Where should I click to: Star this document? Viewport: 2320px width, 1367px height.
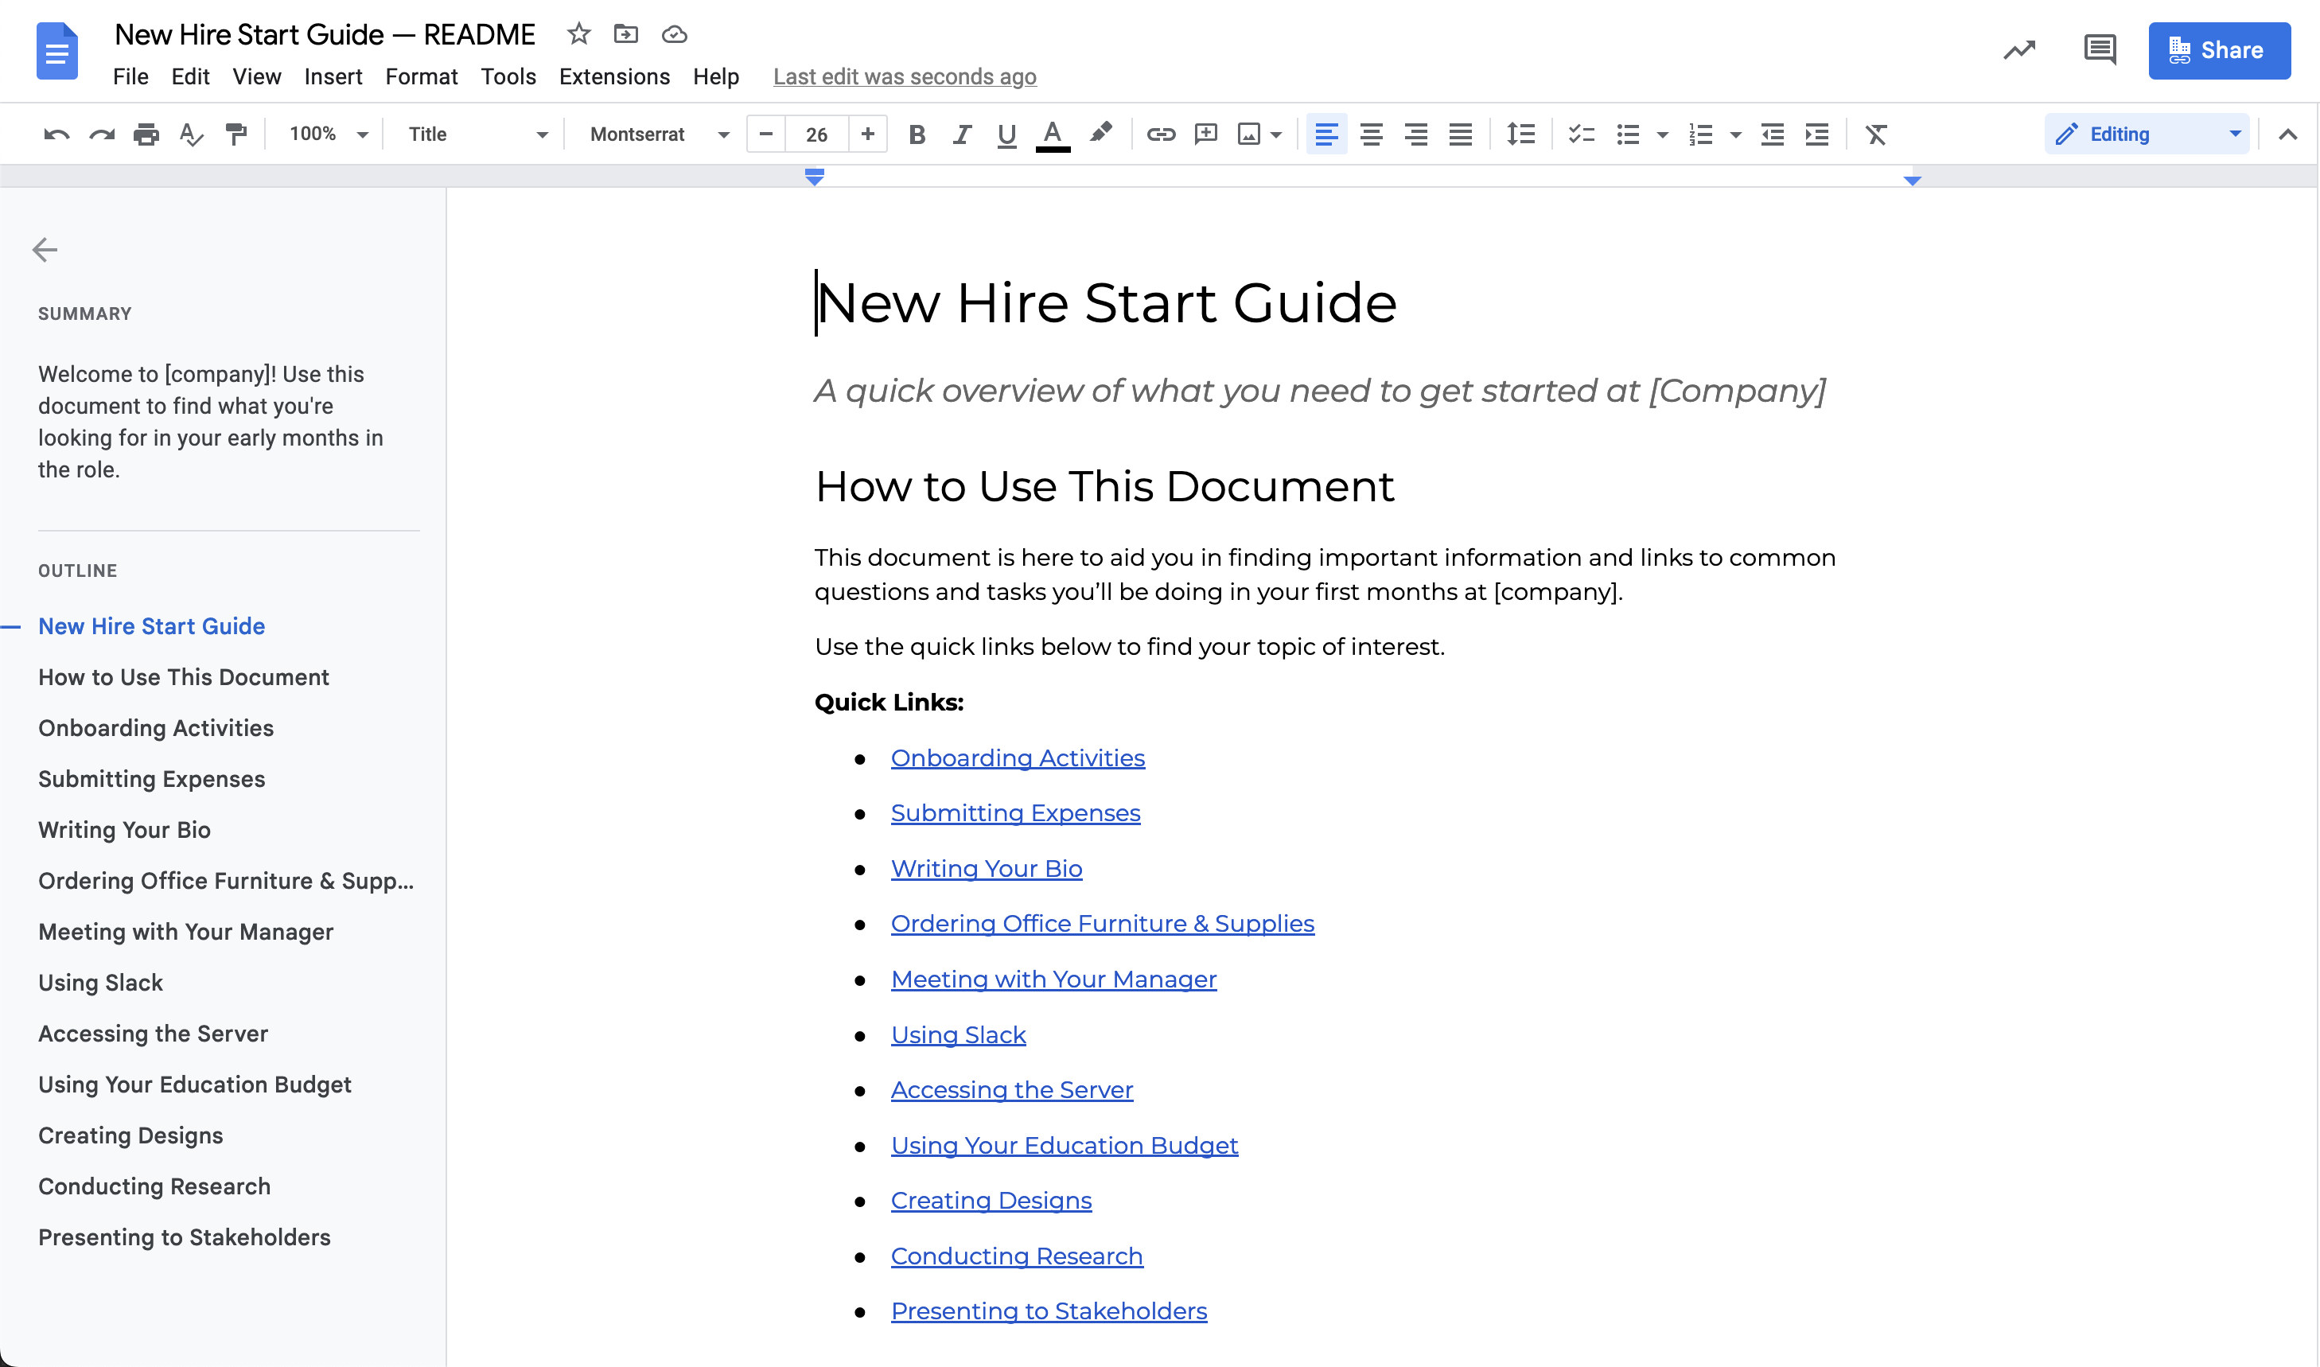click(x=578, y=34)
